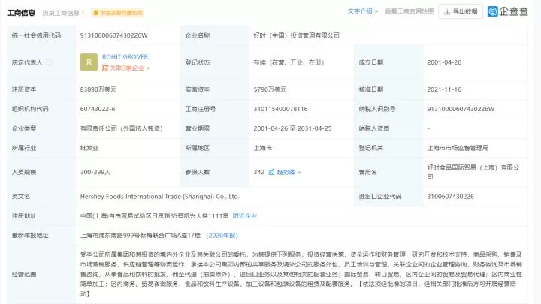Select establishment date 2001-04-26
The image size is (541, 304).
pyautogui.click(x=444, y=62)
